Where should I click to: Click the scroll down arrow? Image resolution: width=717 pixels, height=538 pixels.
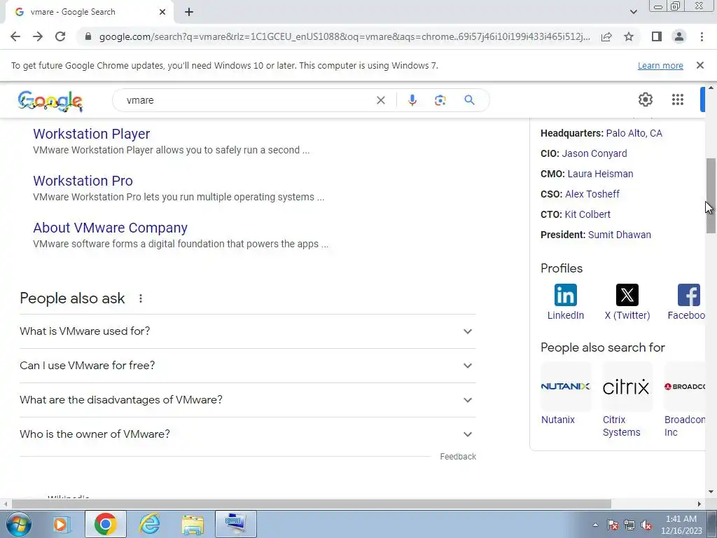click(711, 492)
